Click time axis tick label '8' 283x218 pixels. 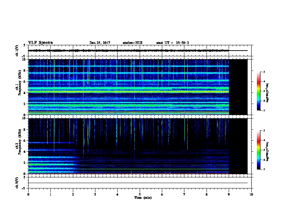click(x=207, y=194)
